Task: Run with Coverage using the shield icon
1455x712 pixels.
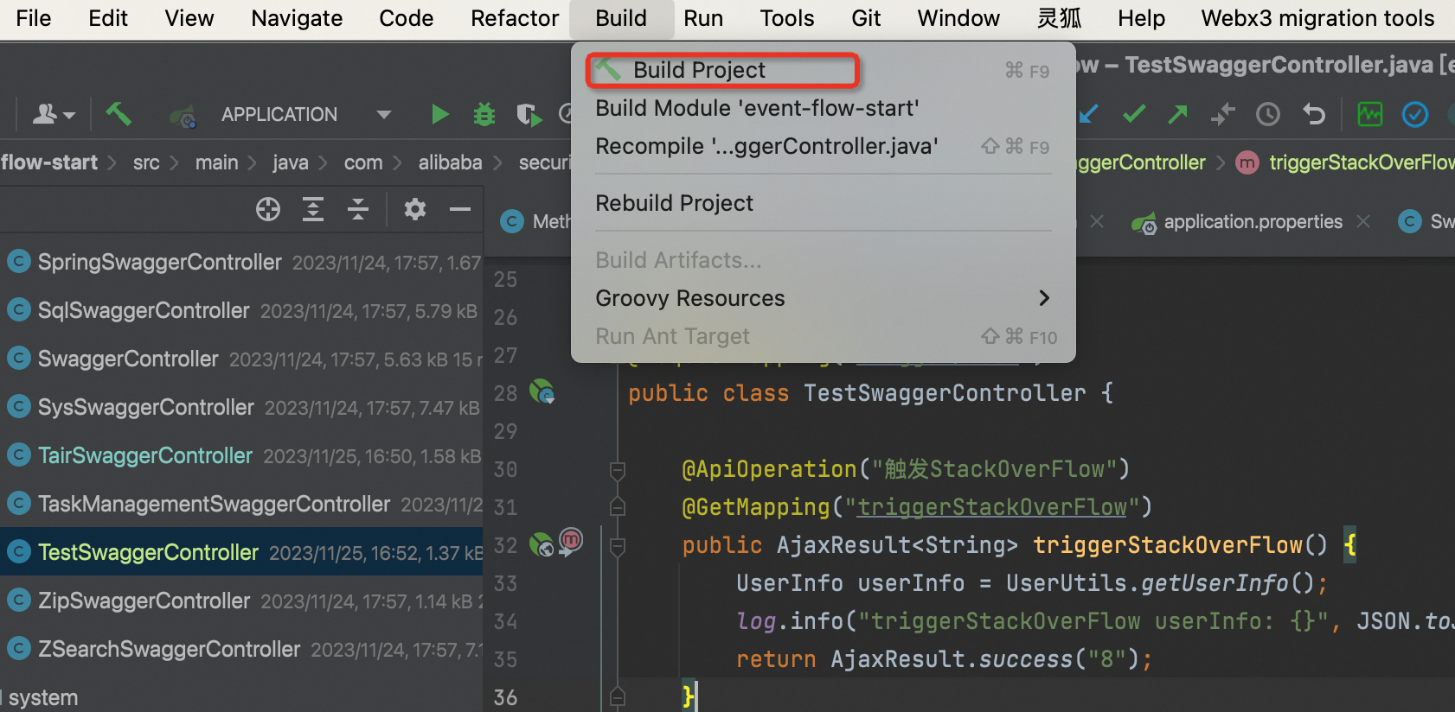Action: 528,114
